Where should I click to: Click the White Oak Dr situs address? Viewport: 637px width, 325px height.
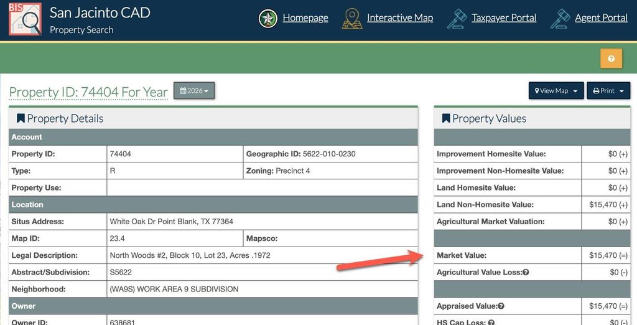(x=172, y=222)
